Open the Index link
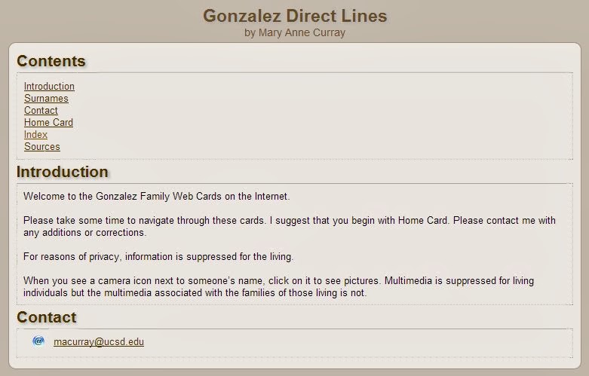The image size is (589, 376). click(x=35, y=134)
